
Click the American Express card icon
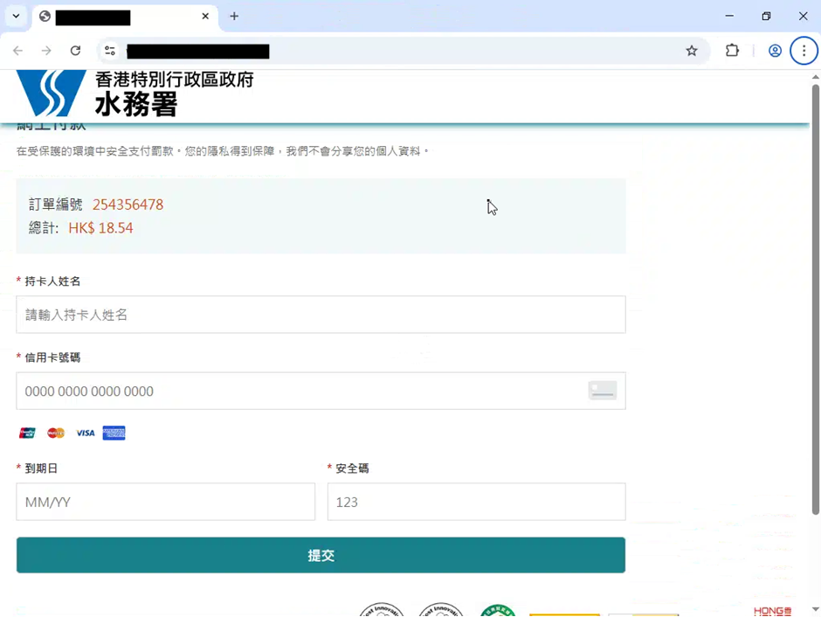(x=114, y=433)
